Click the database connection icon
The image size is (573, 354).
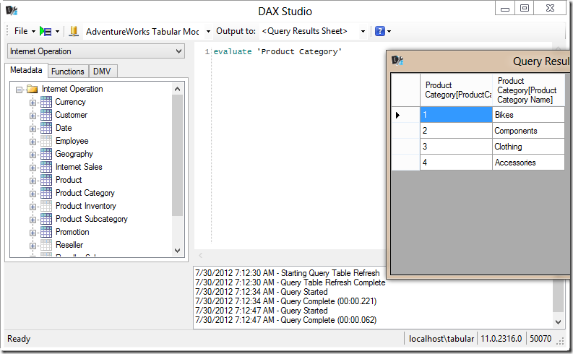[x=74, y=31]
